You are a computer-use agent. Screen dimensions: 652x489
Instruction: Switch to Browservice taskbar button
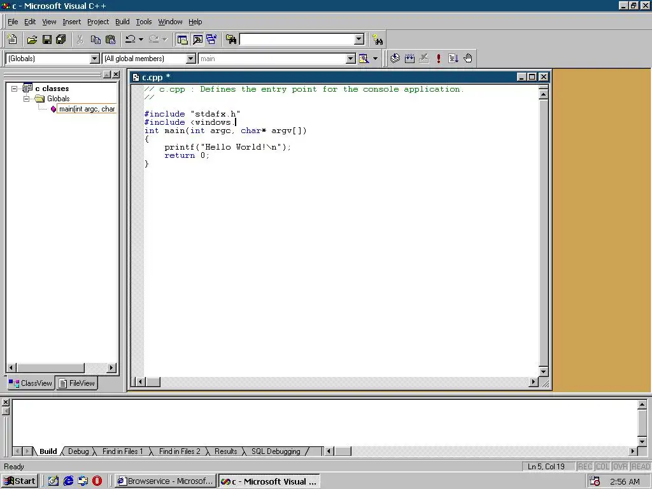[x=166, y=481]
